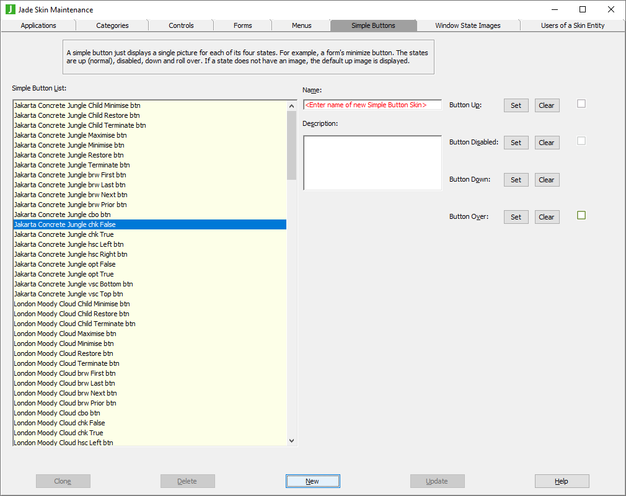Click the Button Over image preview
Image resolution: width=626 pixels, height=496 pixels.
point(581,215)
